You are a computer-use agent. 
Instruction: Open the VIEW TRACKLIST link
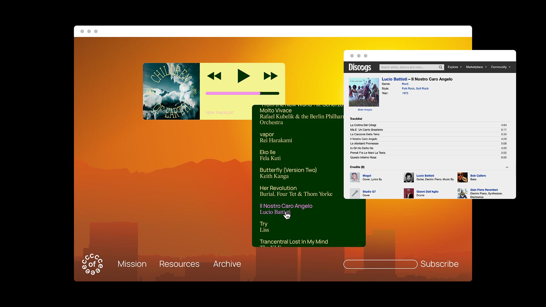220,113
